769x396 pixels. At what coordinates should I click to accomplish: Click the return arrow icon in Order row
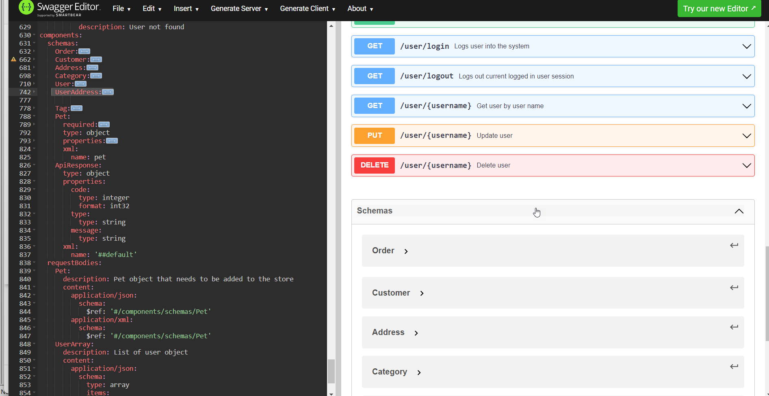[734, 245]
